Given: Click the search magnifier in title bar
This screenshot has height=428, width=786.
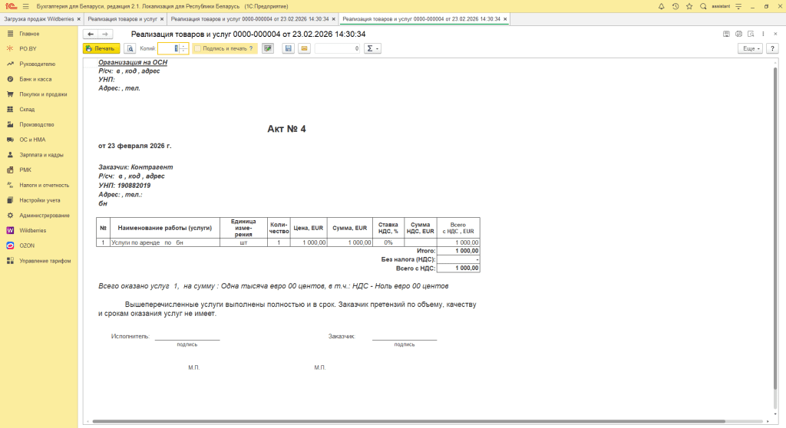Looking at the screenshot, I should pyautogui.click(x=703, y=6).
